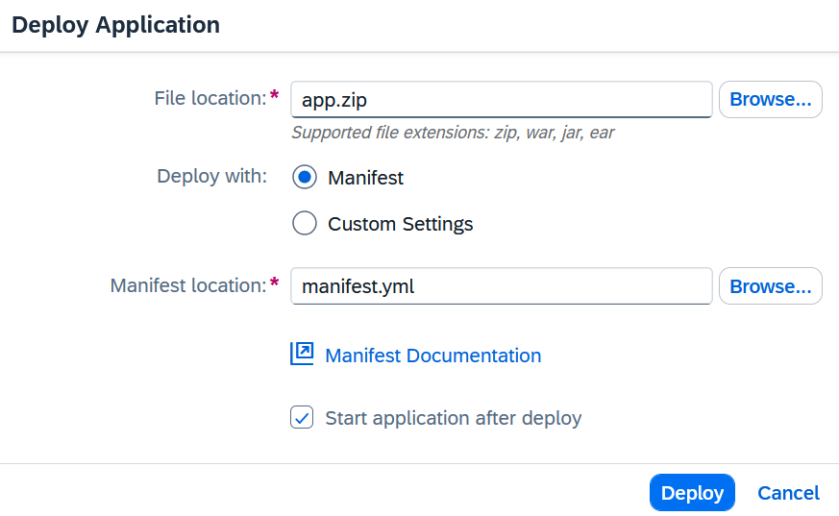Click the 'Supported file extensions' hint text
Image resolution: width=839 pixels, height=516 pixels.
pos(453,132)
